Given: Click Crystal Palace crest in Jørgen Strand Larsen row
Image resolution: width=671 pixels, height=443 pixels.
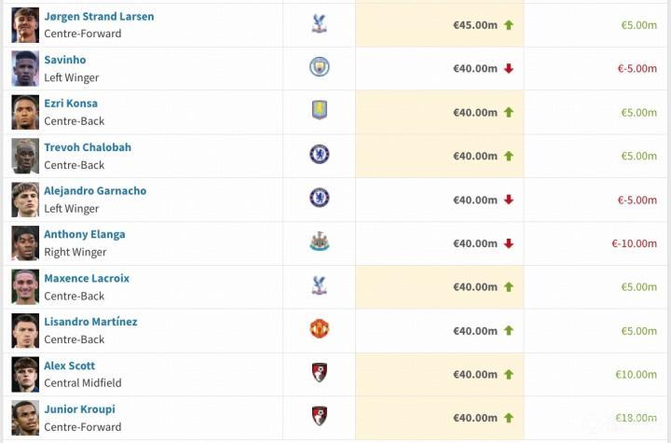Looking at the screenshot, I should coord(320,24).
